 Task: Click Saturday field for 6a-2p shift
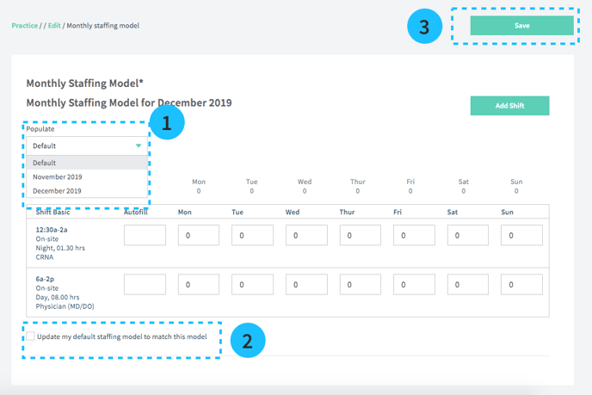pyautogui.click(x=467, y=285)
